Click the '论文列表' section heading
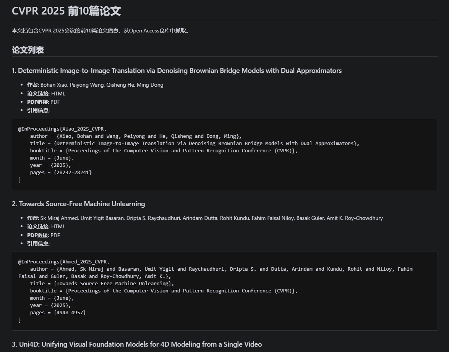The image size is (449, 352). coord(28,50)
